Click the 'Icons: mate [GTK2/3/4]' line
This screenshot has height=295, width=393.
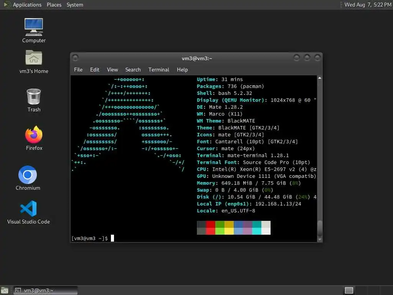coord(230,135)
